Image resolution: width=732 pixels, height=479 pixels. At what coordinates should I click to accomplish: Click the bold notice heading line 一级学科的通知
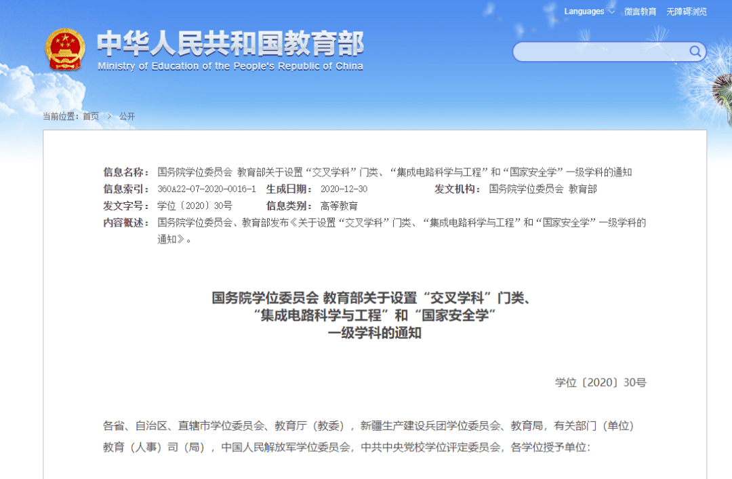374,333
